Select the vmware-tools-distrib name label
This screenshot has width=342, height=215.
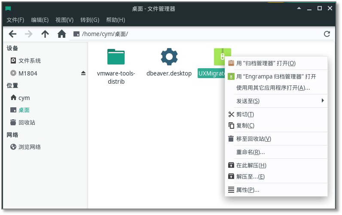[116, 77]
